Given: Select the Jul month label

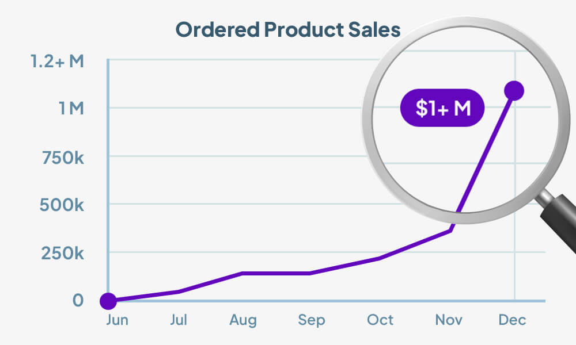Looking at the screenshot, I should tap(179, 320).
